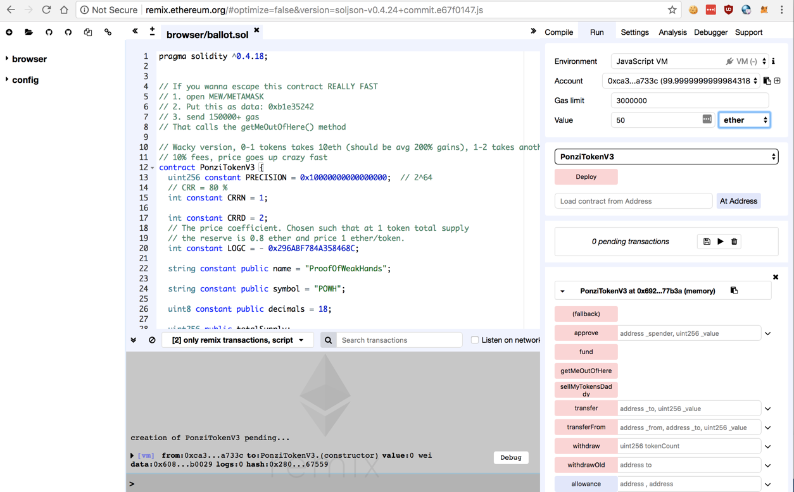The height and width of the screenshot is (492, 794).
Task: Open the PonziTokenV3 contract selector
Action: (x=666, y=157)
